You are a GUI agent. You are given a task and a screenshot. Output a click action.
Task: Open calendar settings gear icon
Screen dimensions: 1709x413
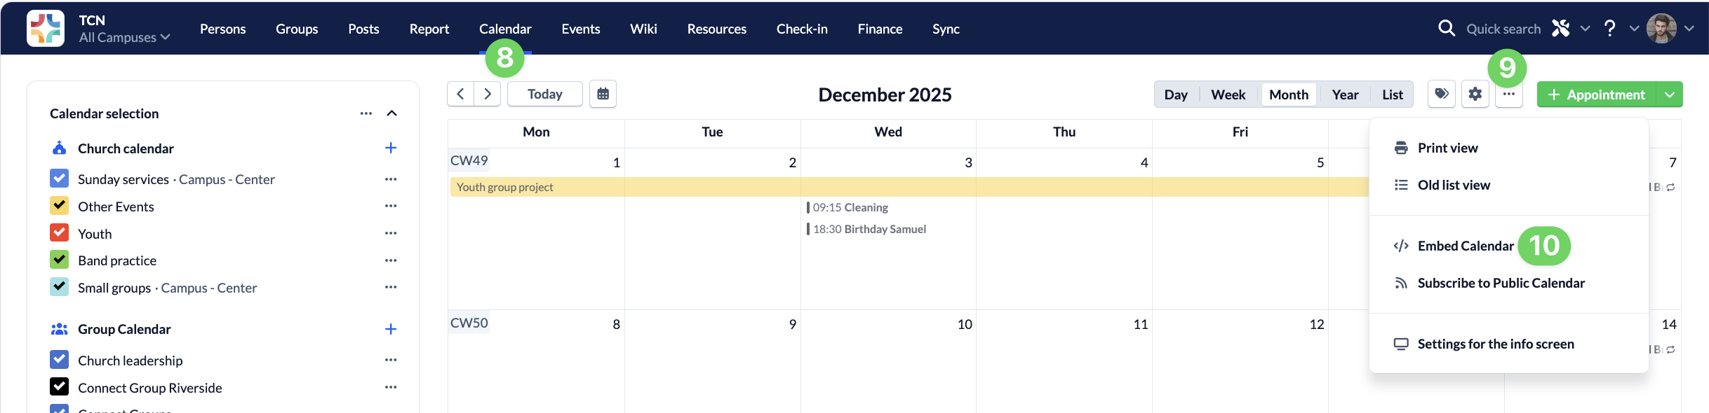(x=1475, y=94)
